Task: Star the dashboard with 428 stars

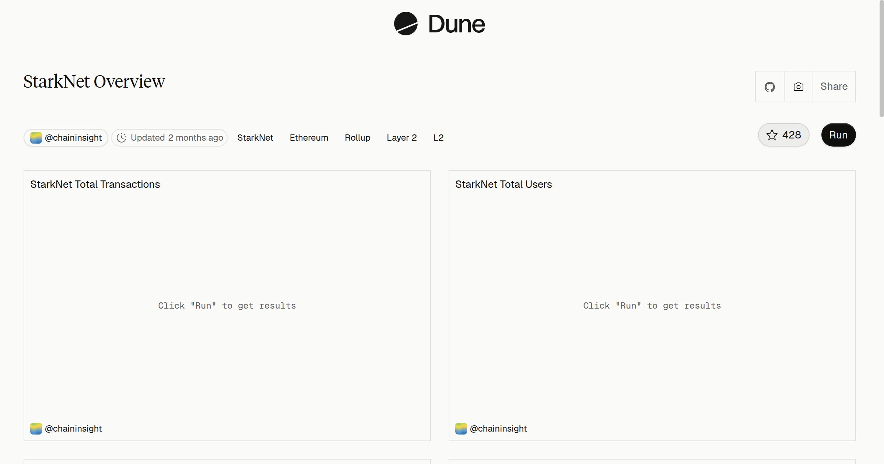Action: pos(783,135)
